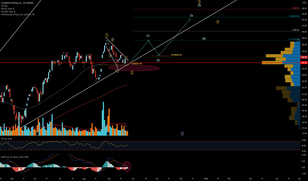Select the orange circled 3 wave label
Viewport: 308px width, 181px height.
(199, 2)
